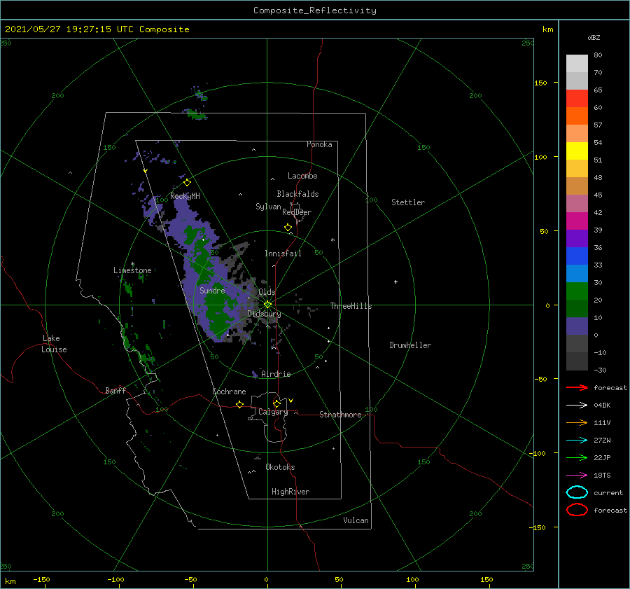Click the RedDeer city label
Screen dimensions: 630x589
(x=297, y=212)
